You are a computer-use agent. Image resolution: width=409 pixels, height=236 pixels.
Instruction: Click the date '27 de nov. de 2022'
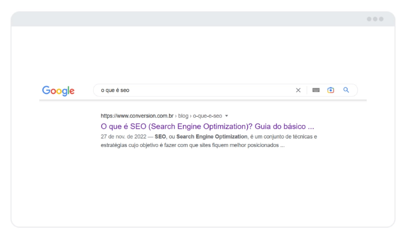[120, 137]
